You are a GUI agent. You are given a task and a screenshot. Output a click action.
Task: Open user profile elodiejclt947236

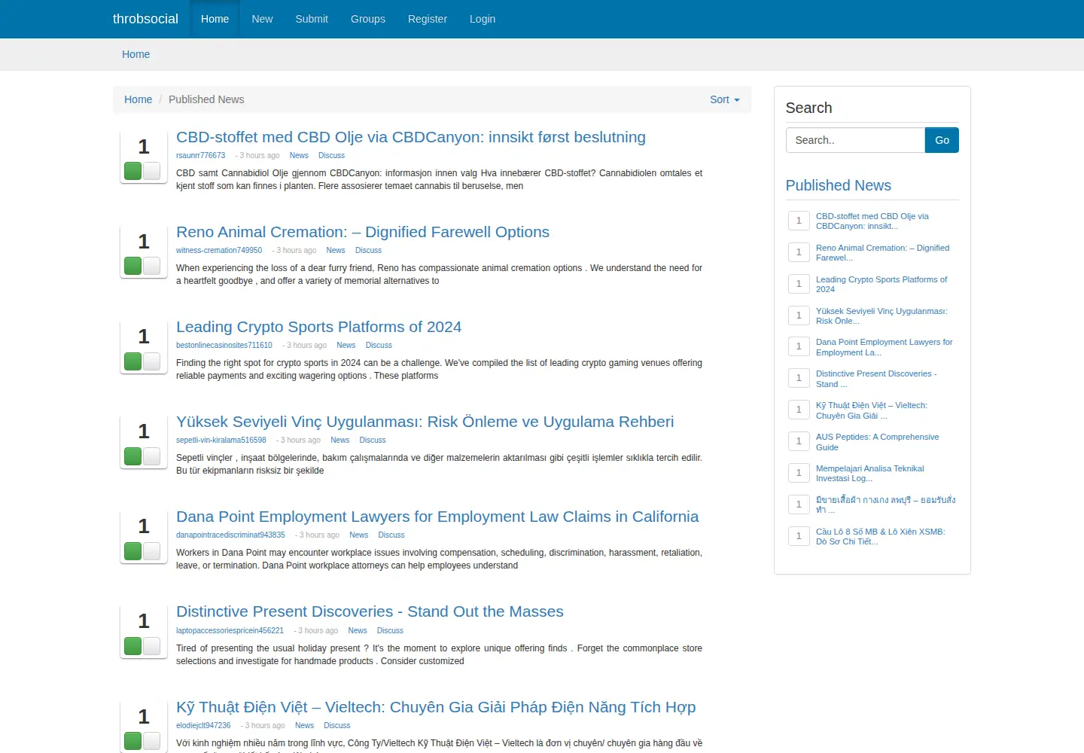coord(203,725)
